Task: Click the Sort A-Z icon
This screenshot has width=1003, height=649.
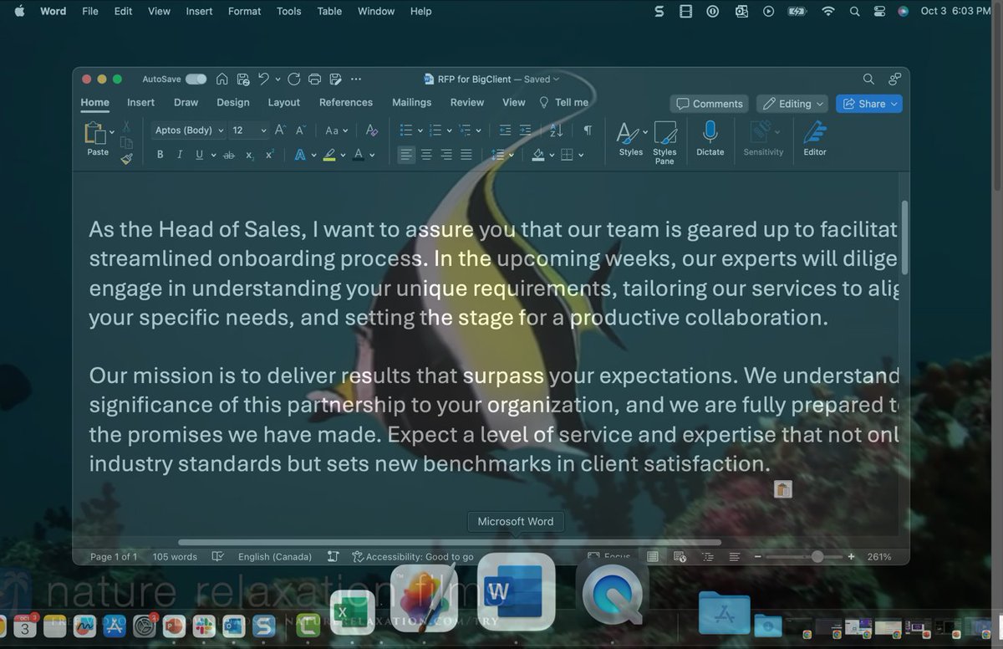Action: [x=557, y=130]
